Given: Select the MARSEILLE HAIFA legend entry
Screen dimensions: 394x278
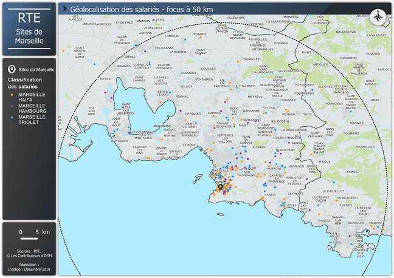Looking at the screenshot, I should click(32, 98).
